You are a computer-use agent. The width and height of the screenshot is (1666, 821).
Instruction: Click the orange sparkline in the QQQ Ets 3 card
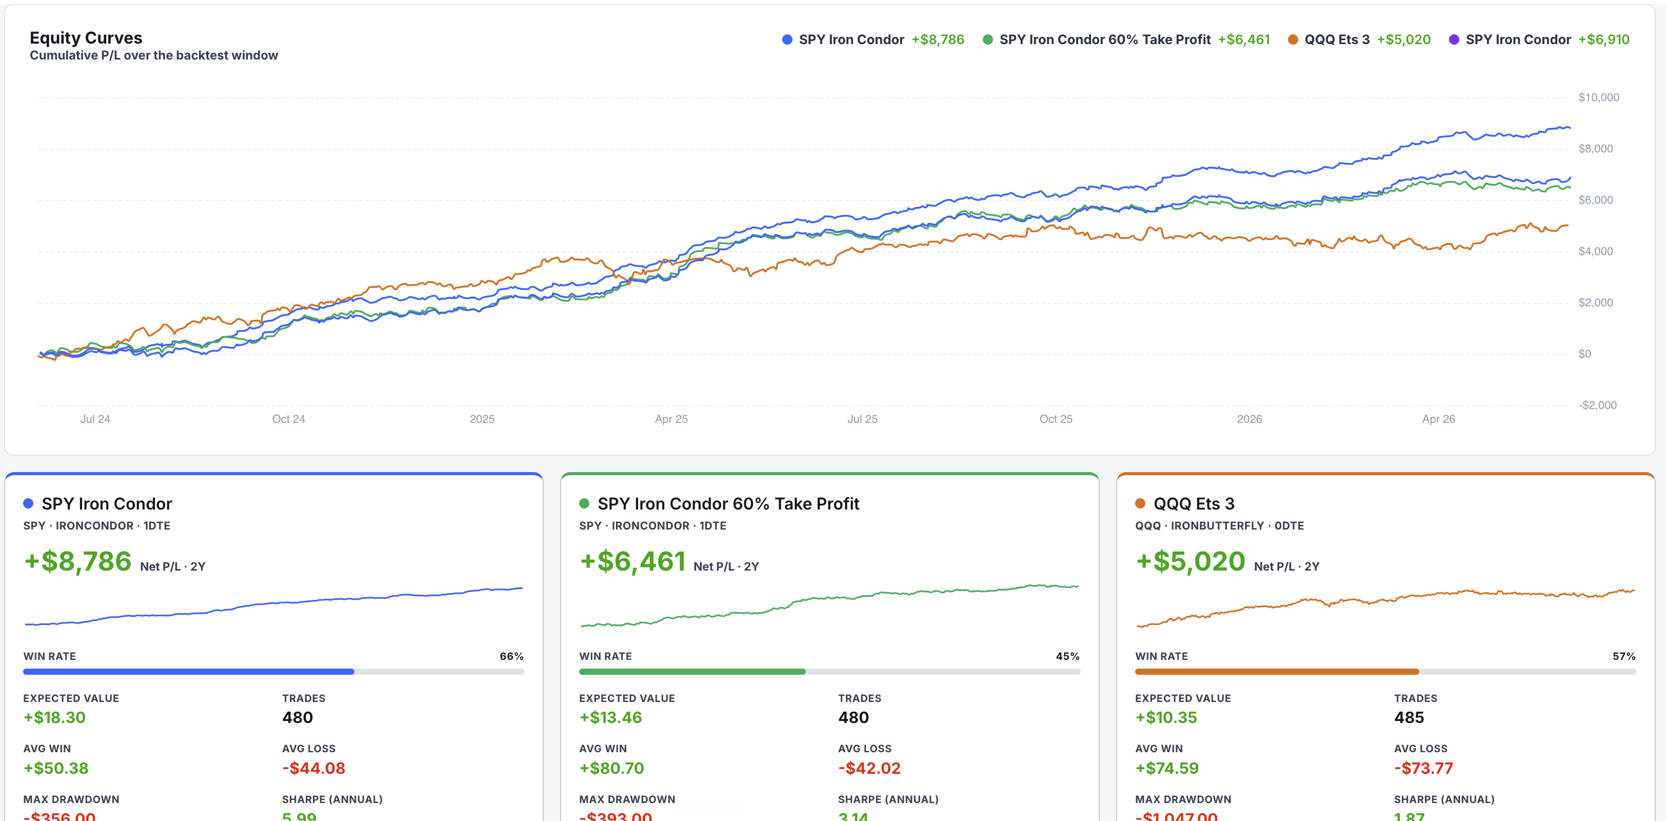click(x=1385, y=608)
